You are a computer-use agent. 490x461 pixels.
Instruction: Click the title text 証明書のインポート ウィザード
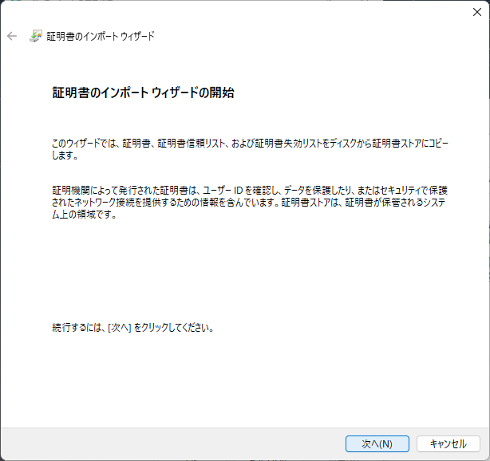(x=101, y=36)
